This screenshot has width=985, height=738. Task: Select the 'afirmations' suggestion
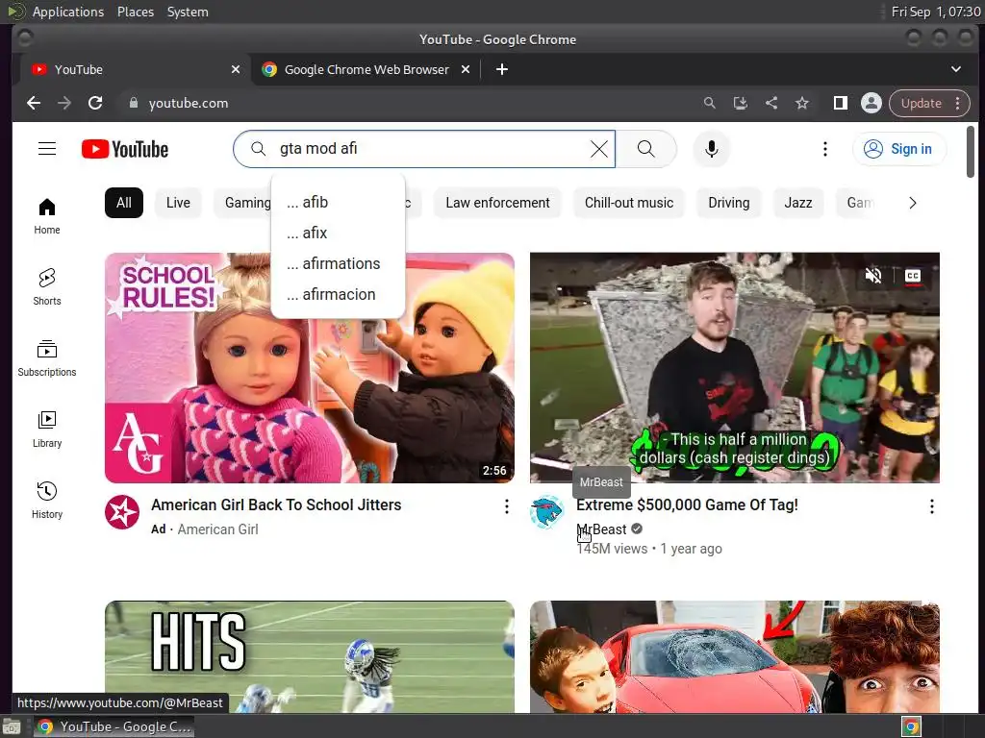click(x=338, y=263)
